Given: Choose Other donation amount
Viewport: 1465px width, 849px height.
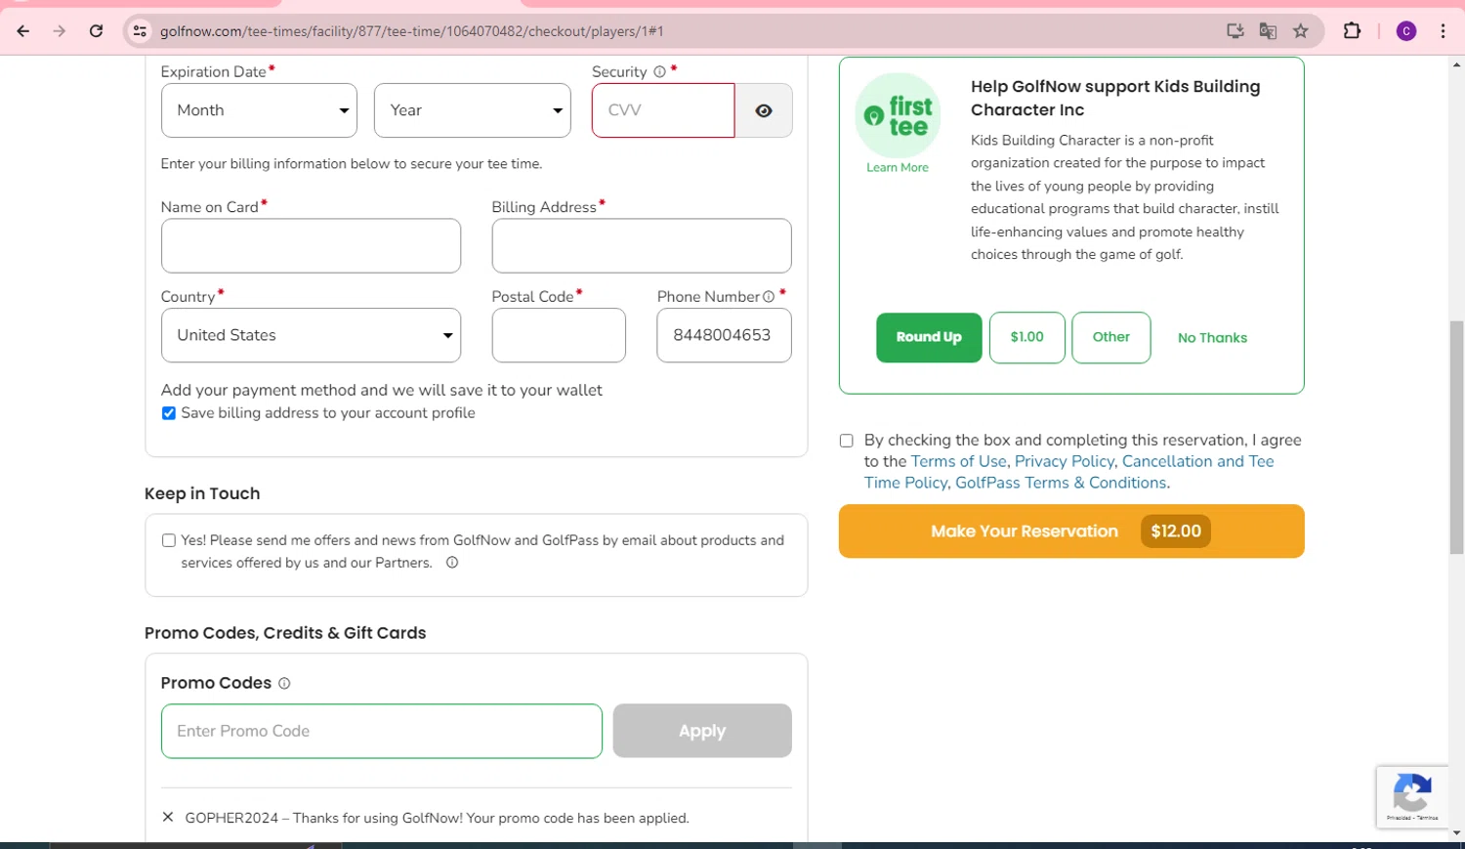Looking at the screenshot, I should click(1111, 337).
